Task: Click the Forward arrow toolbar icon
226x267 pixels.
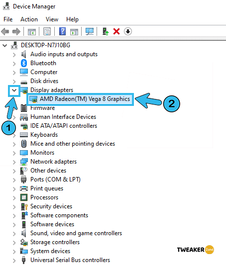Action: tap(16, 32)
